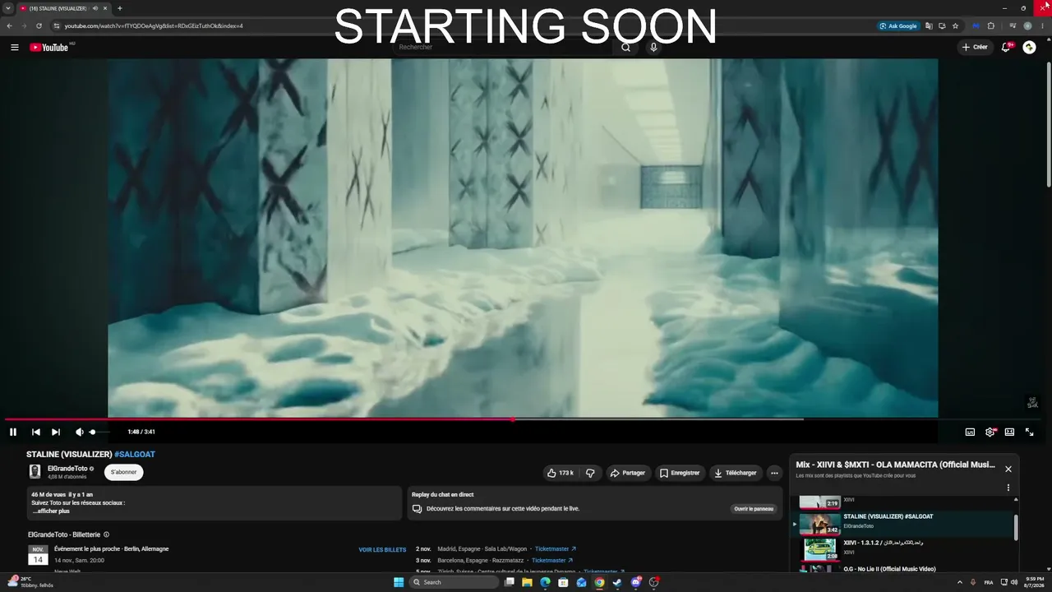Open the Chrome tab search dropdown

click(8, 8)
